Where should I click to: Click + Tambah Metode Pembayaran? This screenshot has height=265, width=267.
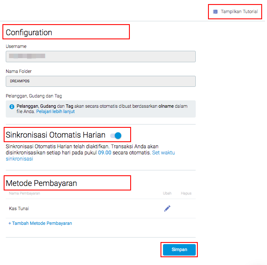40,223
